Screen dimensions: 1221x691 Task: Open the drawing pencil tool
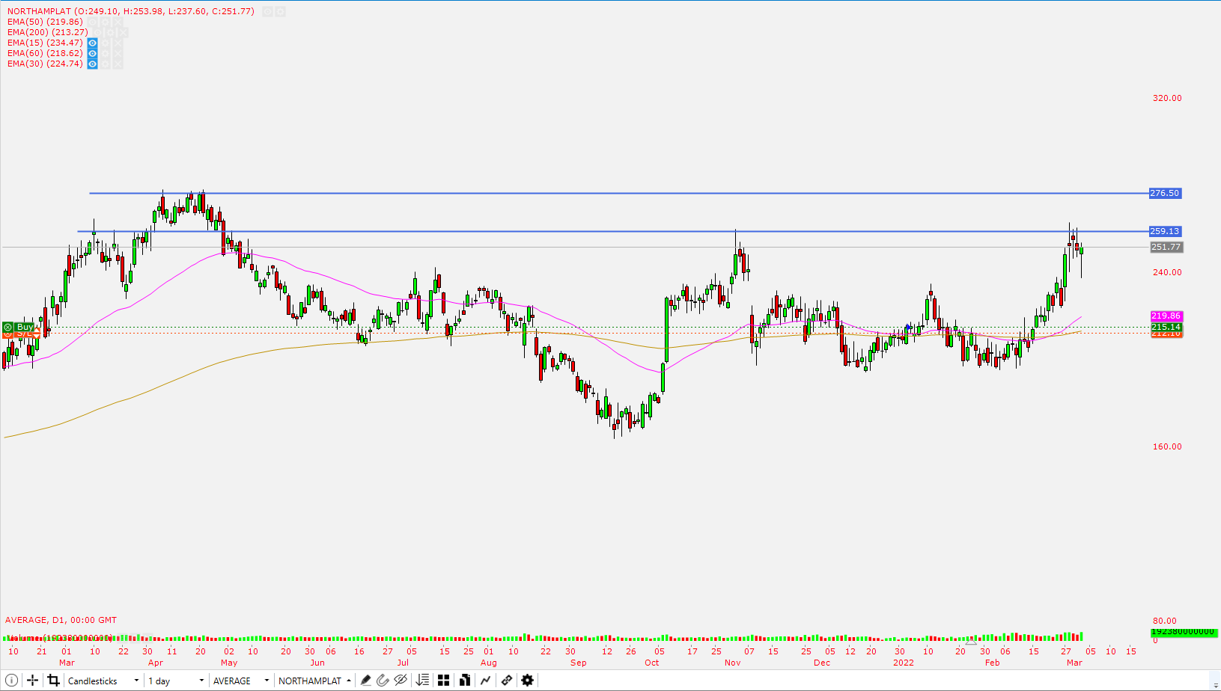pos(365,680)
